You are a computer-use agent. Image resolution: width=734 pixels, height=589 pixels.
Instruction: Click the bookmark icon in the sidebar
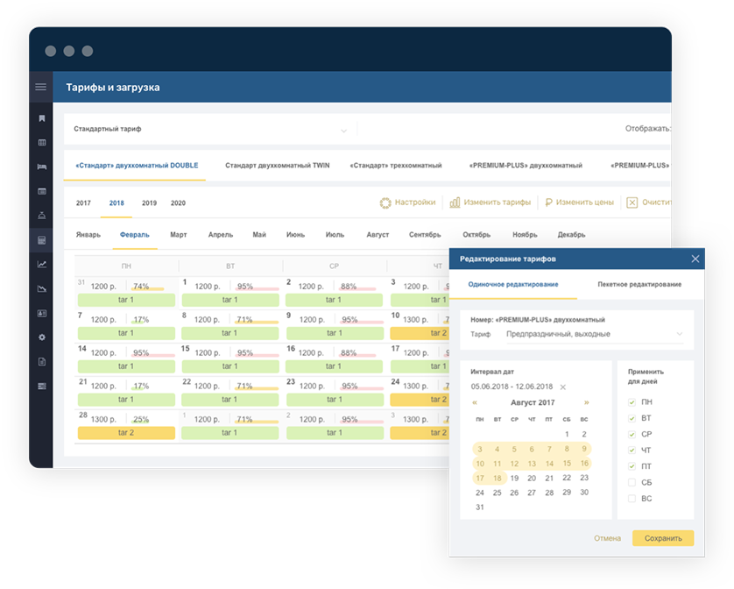(x=41, y=117)
